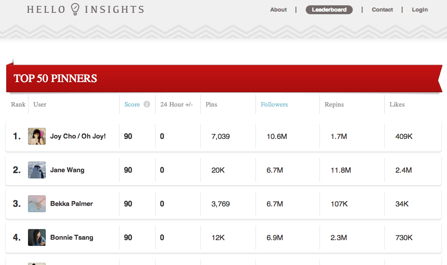
Task: Click Bonnie Tsang's likes value 730K
Action: coord(403,237)
